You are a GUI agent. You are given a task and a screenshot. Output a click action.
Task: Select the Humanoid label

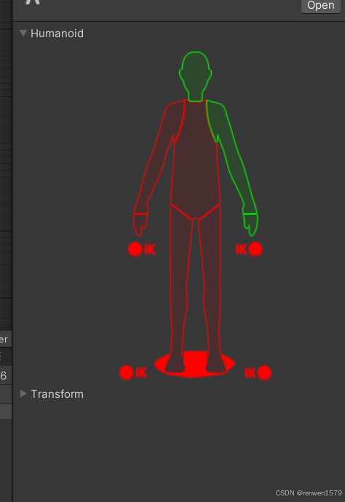tap(57, 34)
